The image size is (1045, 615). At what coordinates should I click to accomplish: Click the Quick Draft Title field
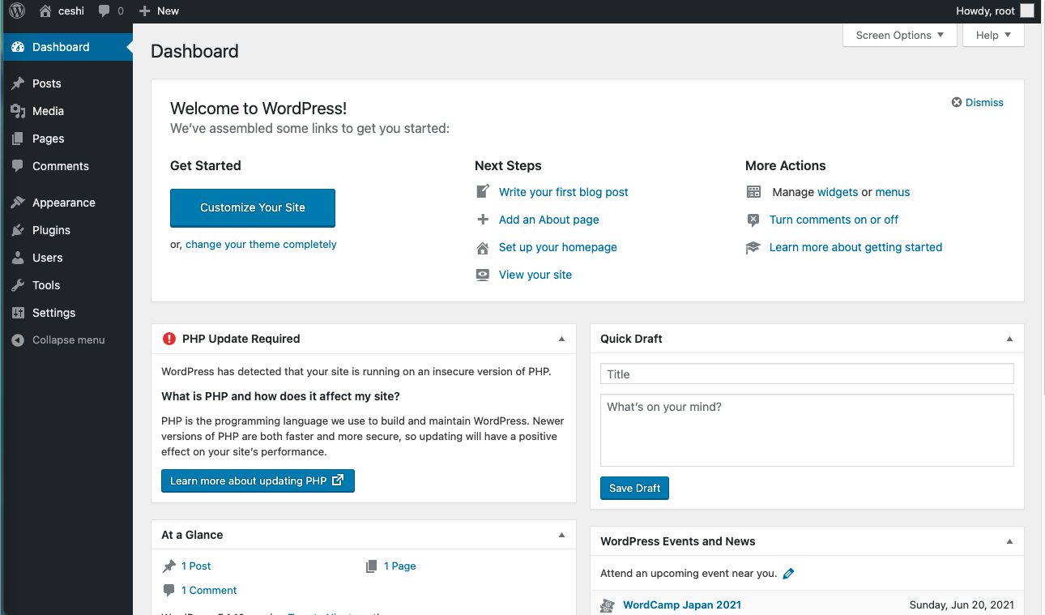point(807,374)
